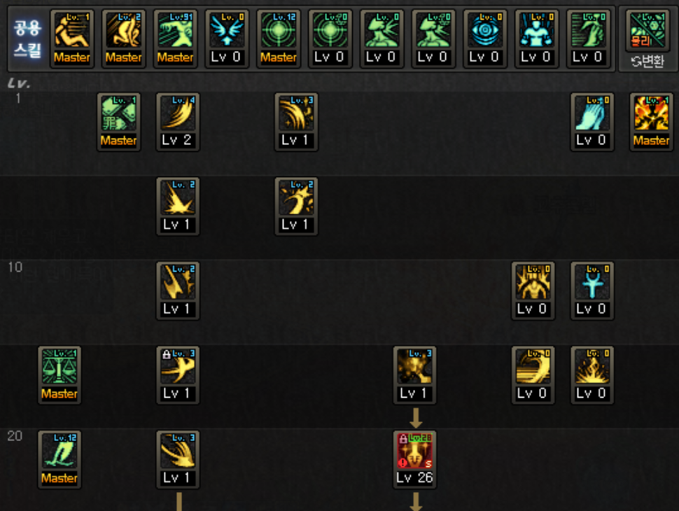Select the golden wave skill Lv 0
Screen dimensions: 679x511
click(533, 375)
